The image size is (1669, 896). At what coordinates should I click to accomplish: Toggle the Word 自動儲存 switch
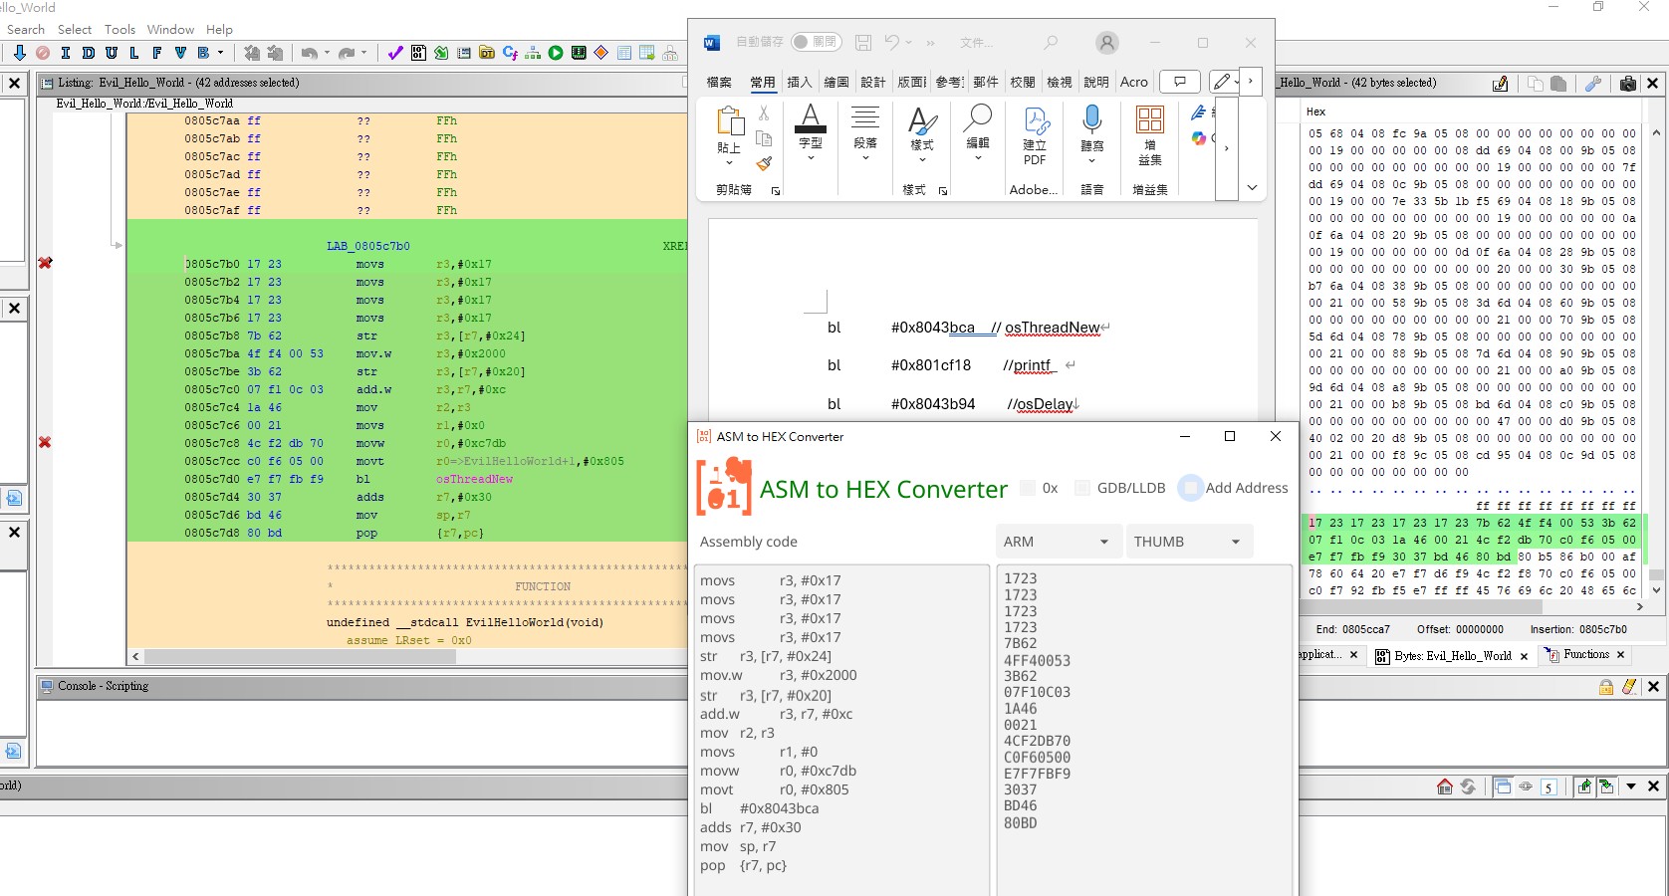tap(817, 43)
